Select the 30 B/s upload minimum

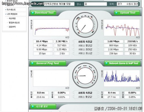132,54
